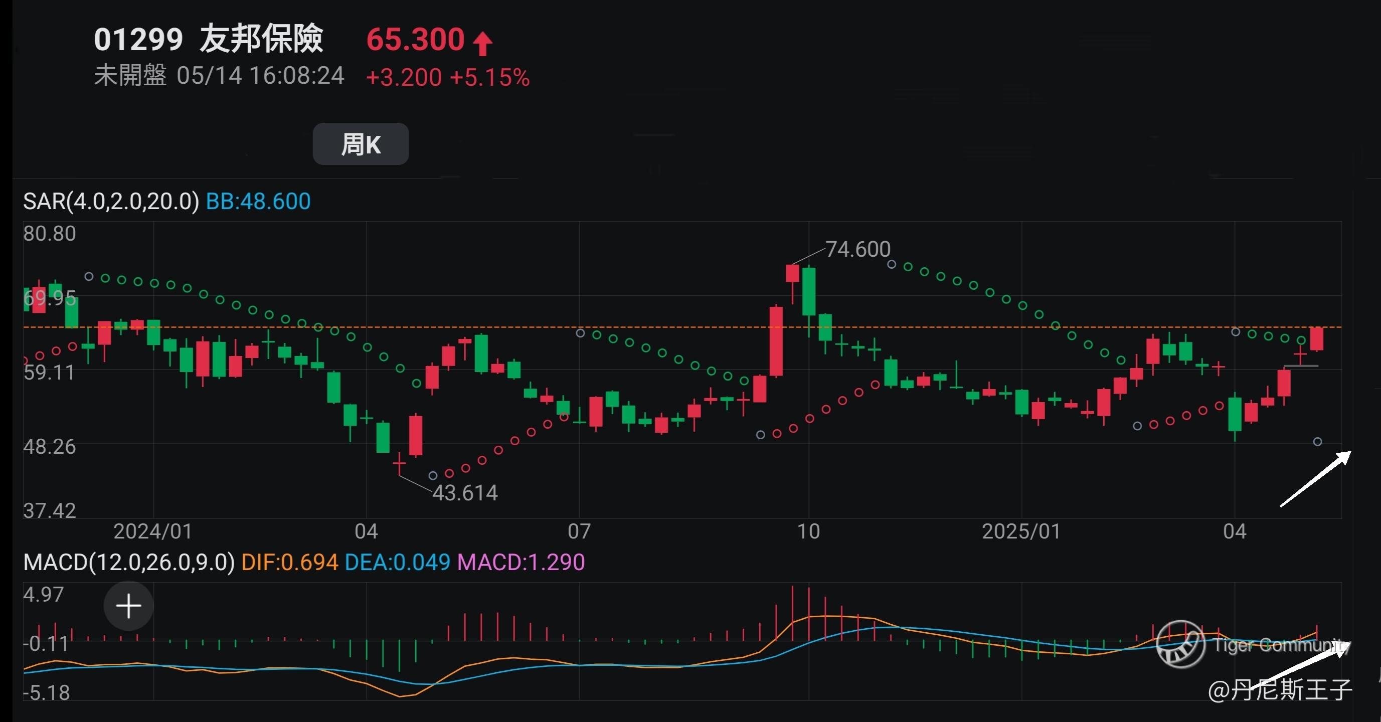Tap the round plus button on MACD panel

tap(129, 606)
